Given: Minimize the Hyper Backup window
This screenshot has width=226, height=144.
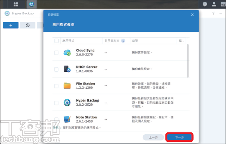Looking at the screenshot, I should point(221,14).
